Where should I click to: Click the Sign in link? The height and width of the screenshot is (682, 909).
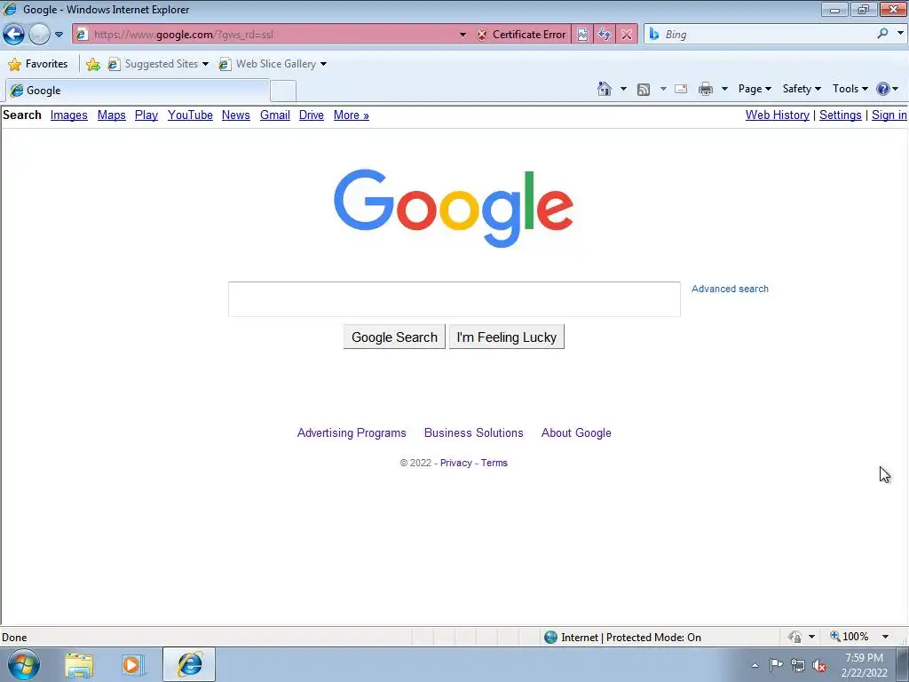[x=889, y=115]
